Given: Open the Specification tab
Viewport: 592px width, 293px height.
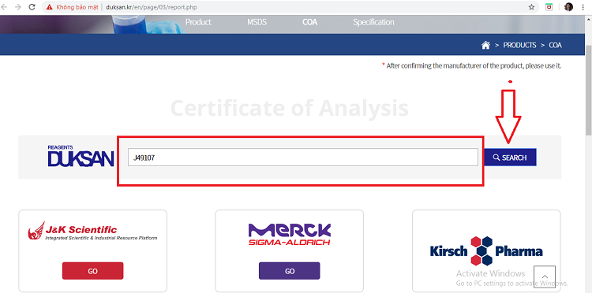Looking at the screenshot, I should [373, 22].
